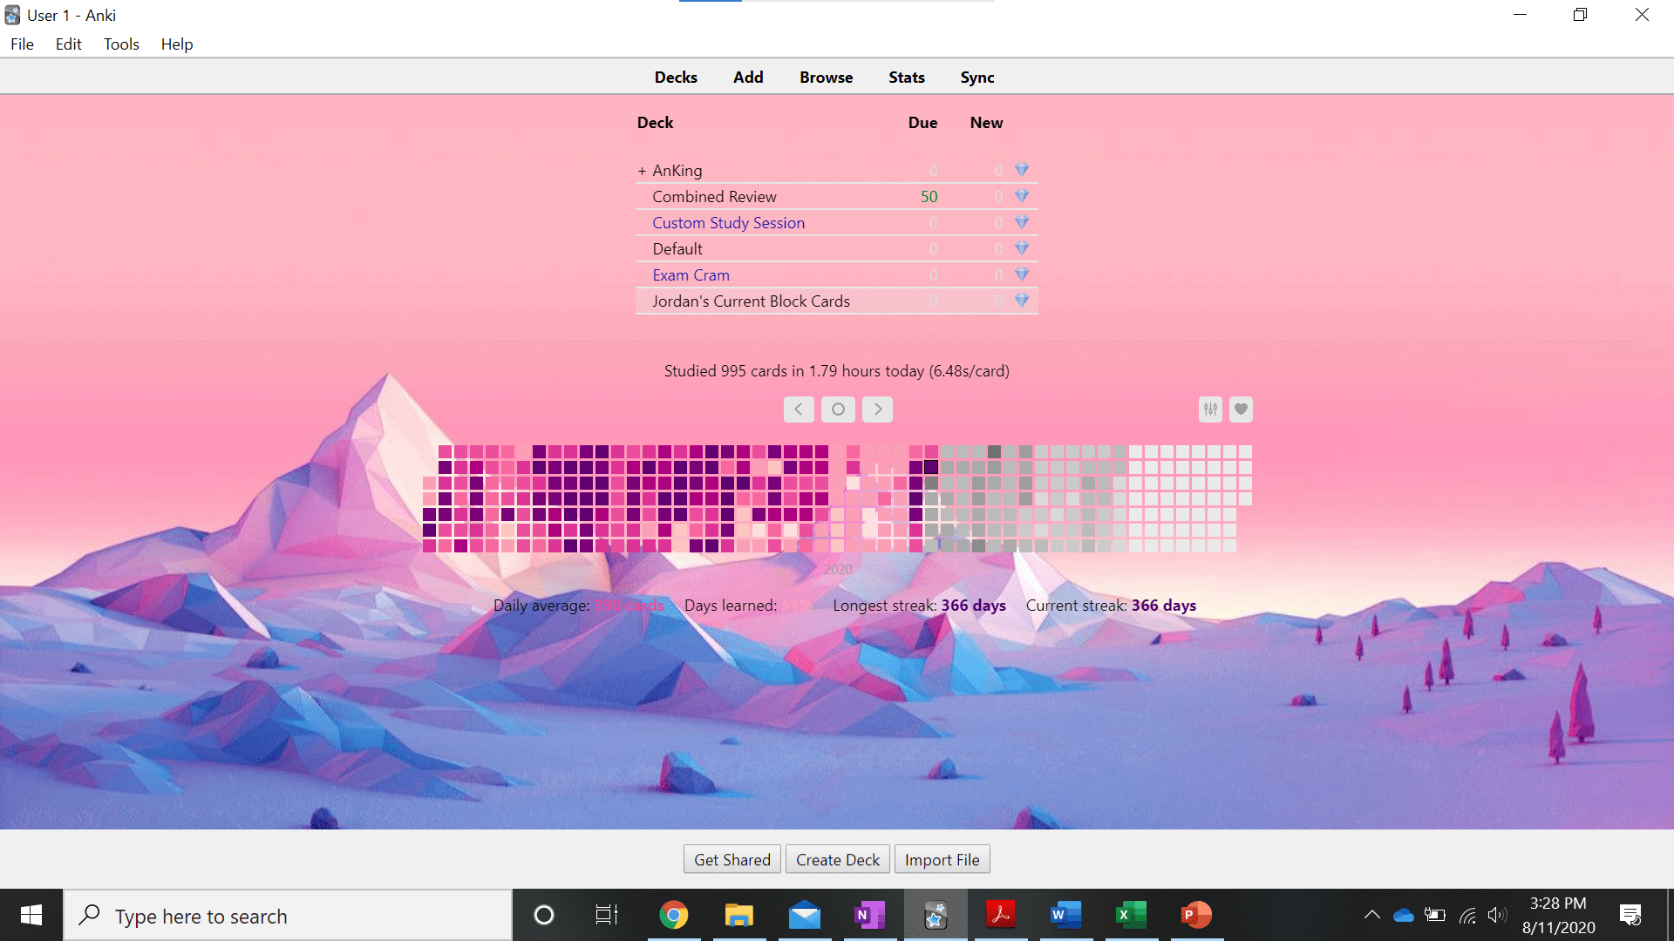Click the Sync button

coord(976,78)
